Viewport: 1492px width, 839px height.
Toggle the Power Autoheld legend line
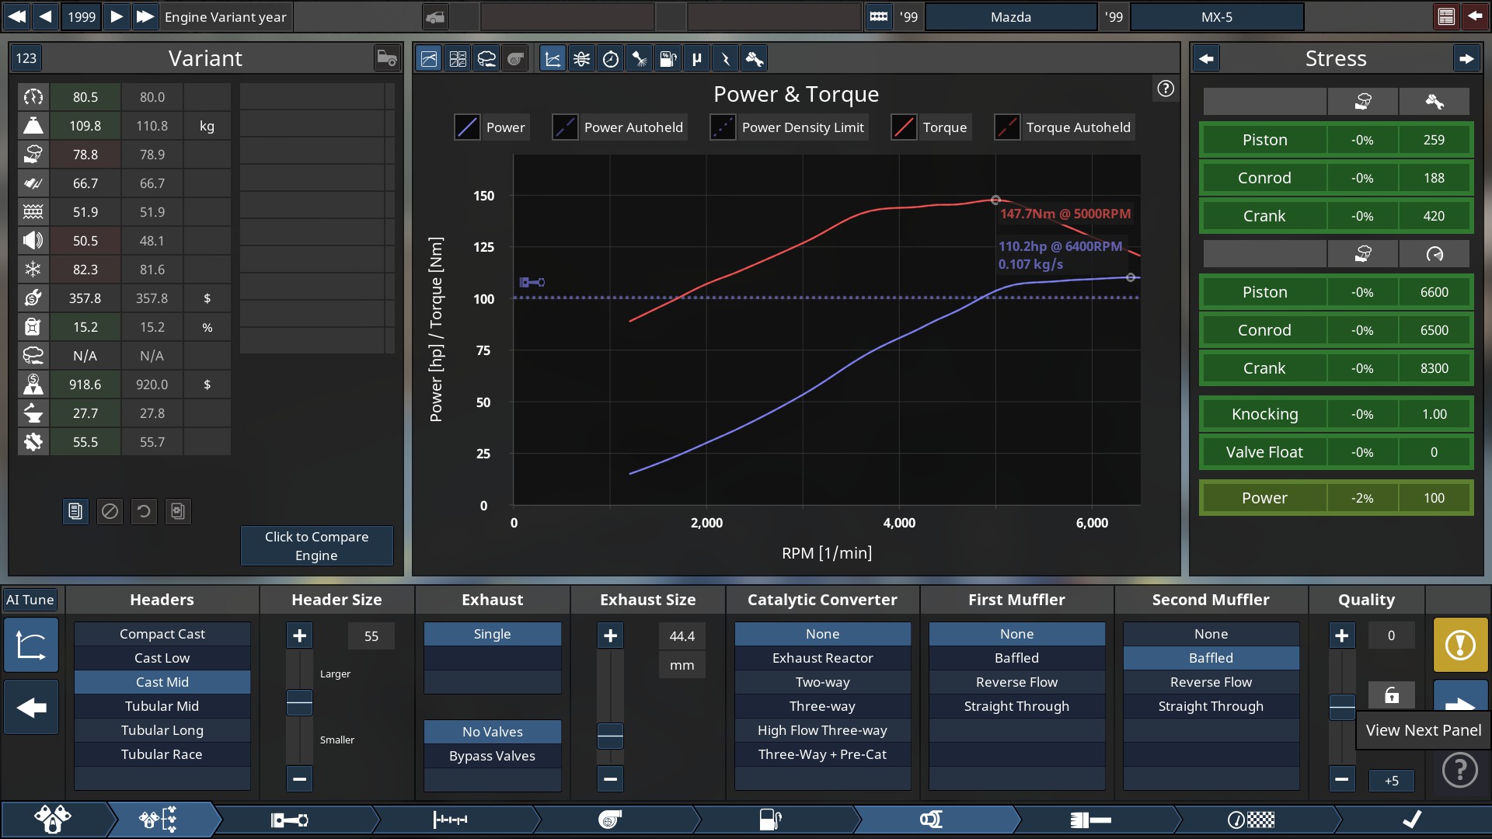[x=619, y=127]
